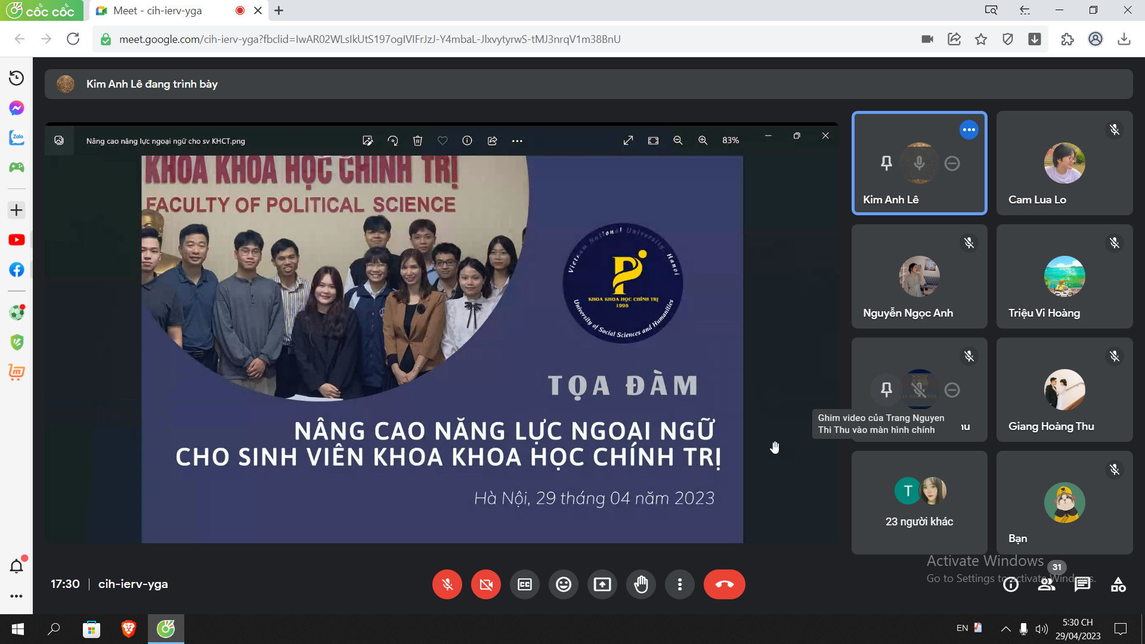1145x644 pixels.
Task: Open Messenger in Cốc Cốc sidebar
Action: 17,108
